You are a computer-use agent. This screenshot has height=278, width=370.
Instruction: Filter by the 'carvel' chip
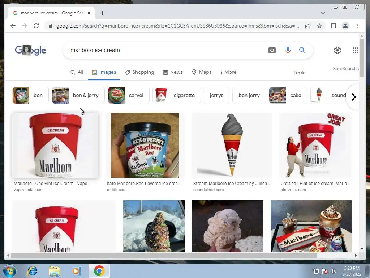[129, 95]
